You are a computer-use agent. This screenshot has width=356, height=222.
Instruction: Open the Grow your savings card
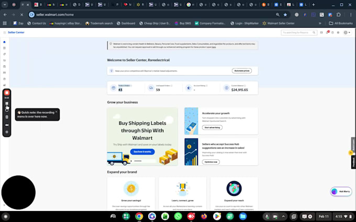click(131, 194)
